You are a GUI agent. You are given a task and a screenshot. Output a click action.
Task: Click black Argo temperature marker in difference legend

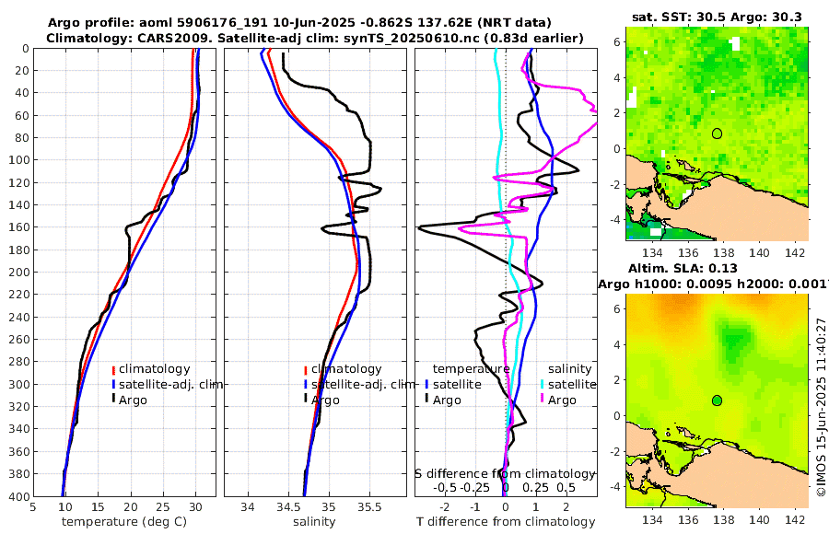click(427, 400)
